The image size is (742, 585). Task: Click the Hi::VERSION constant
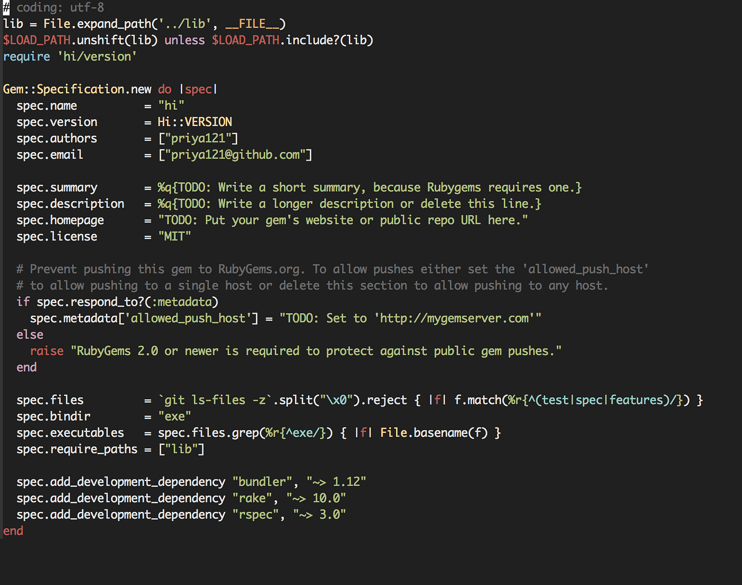click(195, 122)
